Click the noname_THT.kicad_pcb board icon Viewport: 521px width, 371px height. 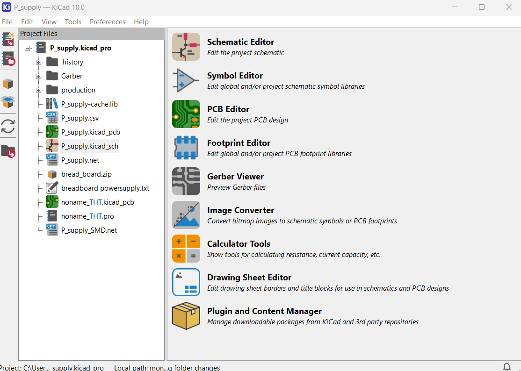point(52,202)
